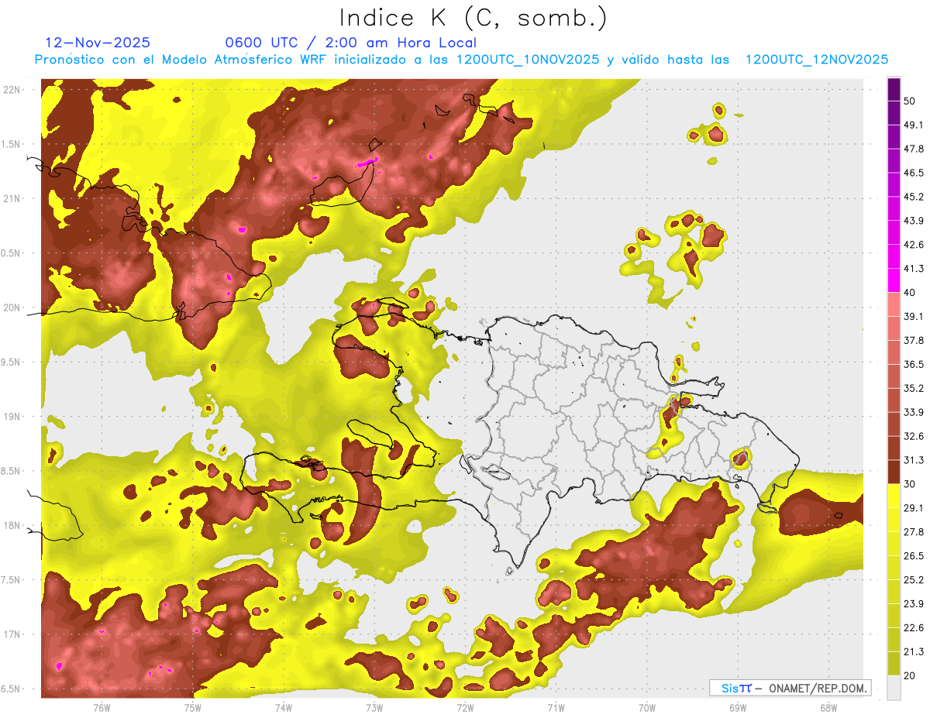Click the colorbar value "50"
This screenshot has width=930, height=718.
[x=909, y=101]
